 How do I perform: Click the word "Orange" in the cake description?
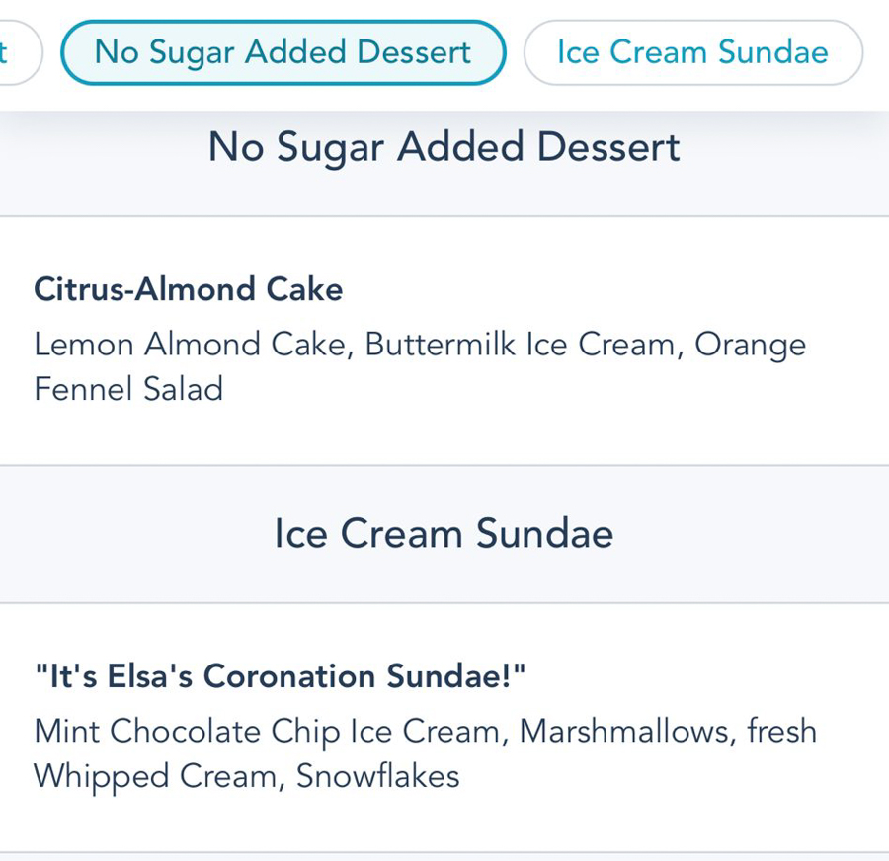[750, 345]
